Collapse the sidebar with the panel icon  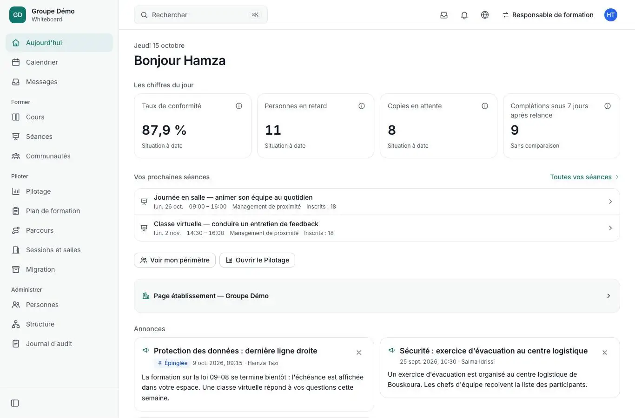click(15, 403)
